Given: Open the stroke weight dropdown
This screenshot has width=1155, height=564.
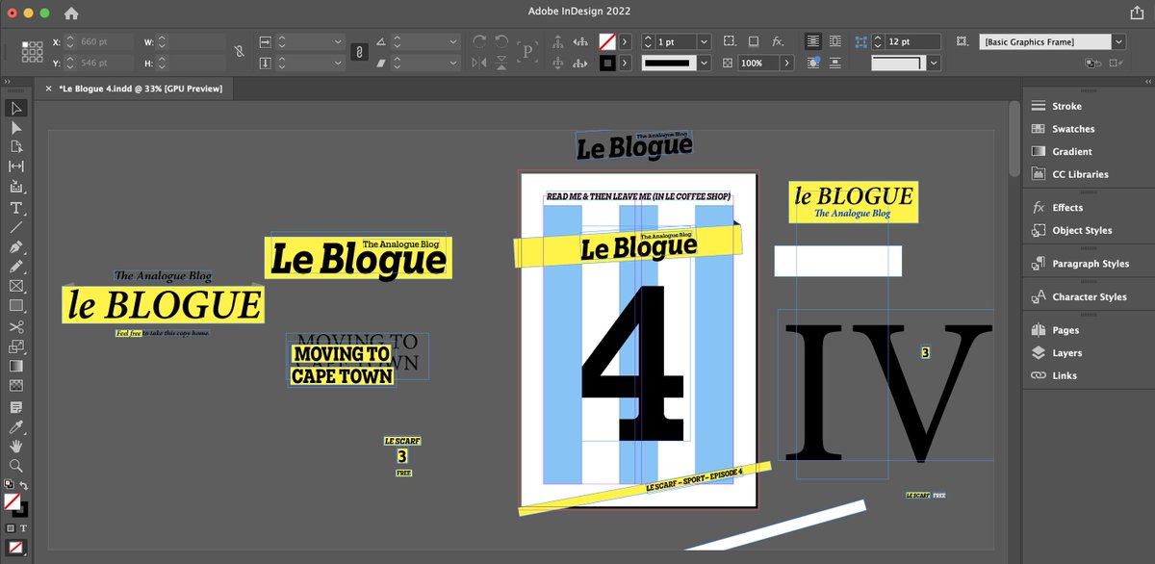Looking at the screenshot, I should tap(704, 41).
